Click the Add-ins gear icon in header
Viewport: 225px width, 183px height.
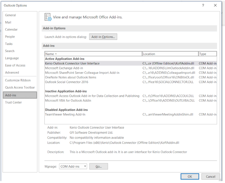48,17
